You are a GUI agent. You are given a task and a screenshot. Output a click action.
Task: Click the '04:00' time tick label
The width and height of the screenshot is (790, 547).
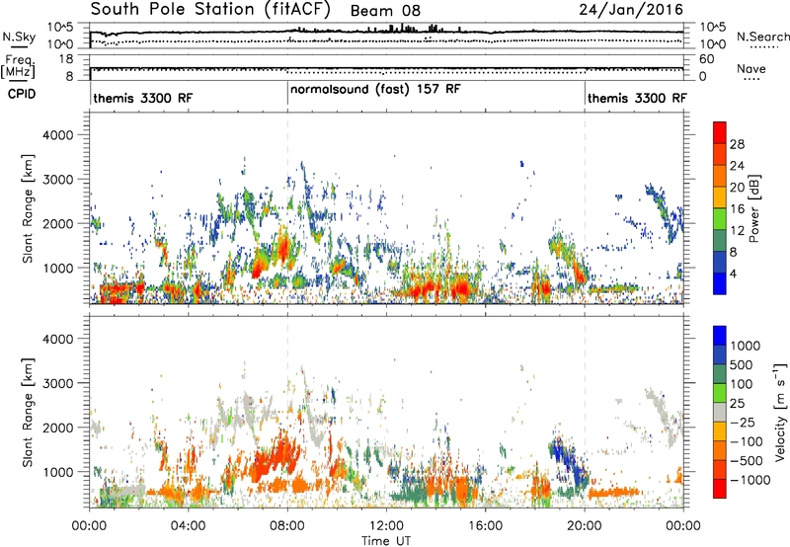189,526
